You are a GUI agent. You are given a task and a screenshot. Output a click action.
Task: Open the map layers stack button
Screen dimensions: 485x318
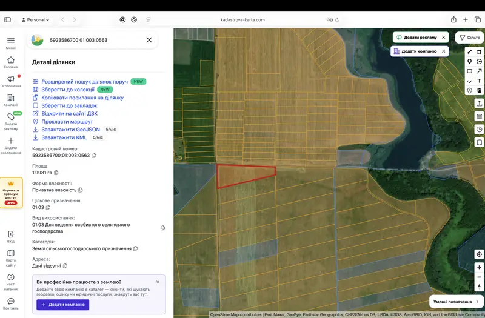(x=479, y=116)
